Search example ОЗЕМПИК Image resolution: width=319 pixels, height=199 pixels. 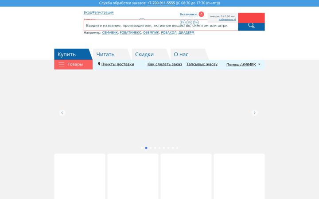[x=151, y=32]
